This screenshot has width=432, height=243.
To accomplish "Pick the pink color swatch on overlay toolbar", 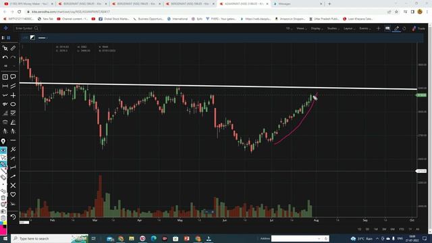I will point(3,230).
